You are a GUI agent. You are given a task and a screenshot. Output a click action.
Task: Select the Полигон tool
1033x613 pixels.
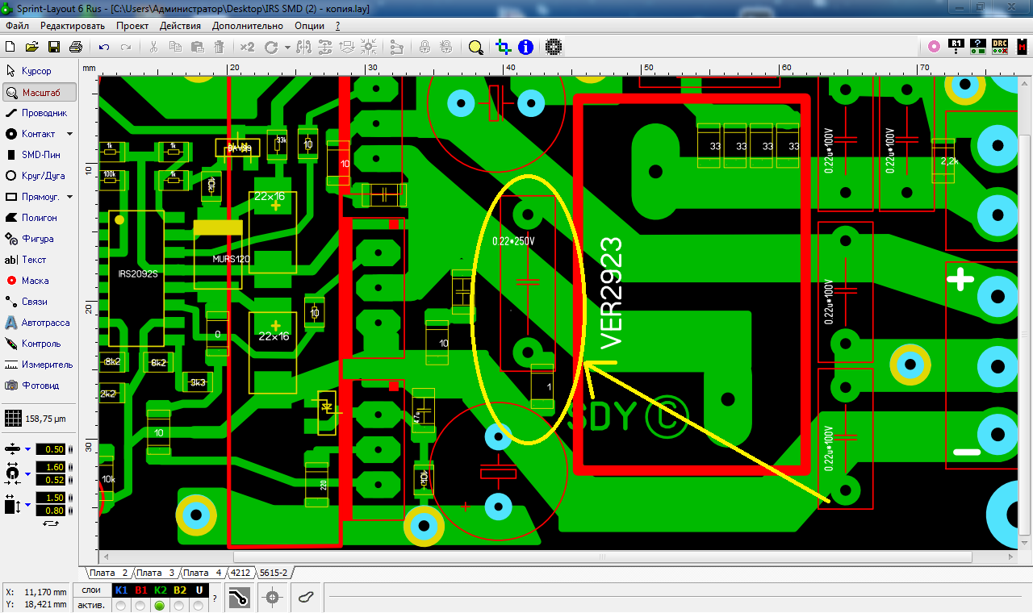[x=39, y=218]
